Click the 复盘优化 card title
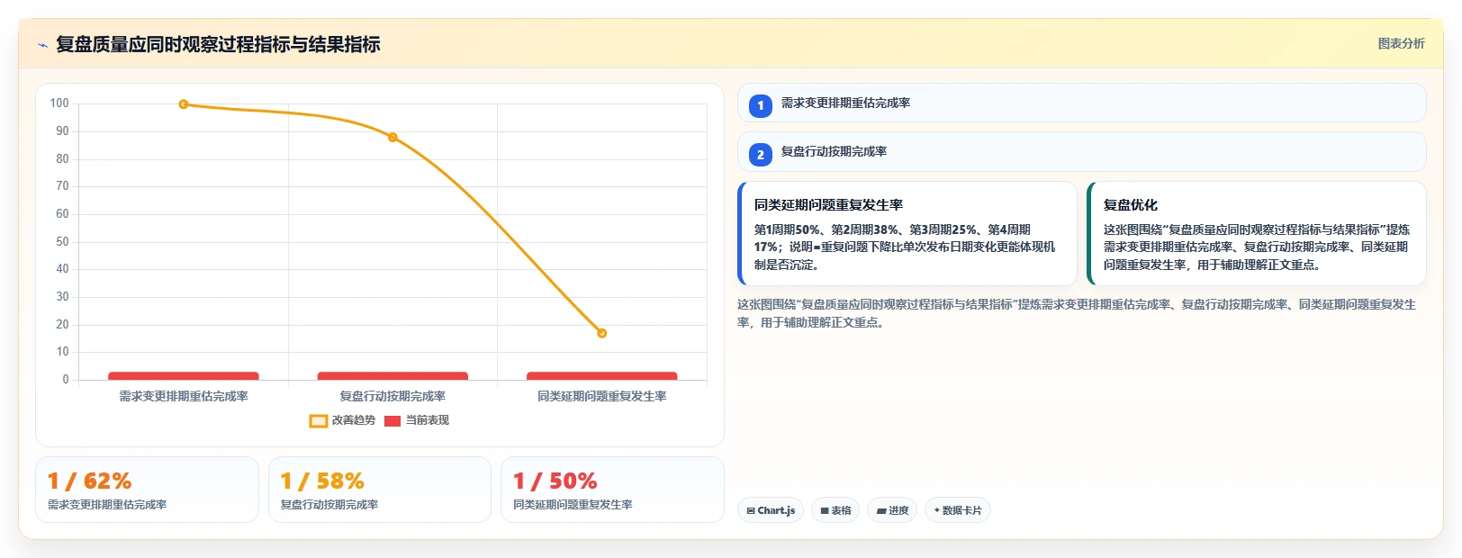1462x558 pixels. tap(1131, 205)
